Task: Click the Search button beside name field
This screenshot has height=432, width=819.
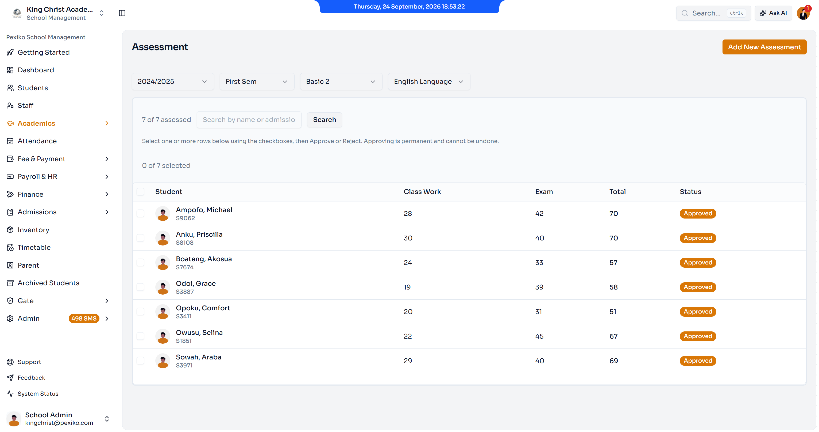Action: tap(324, 120)
